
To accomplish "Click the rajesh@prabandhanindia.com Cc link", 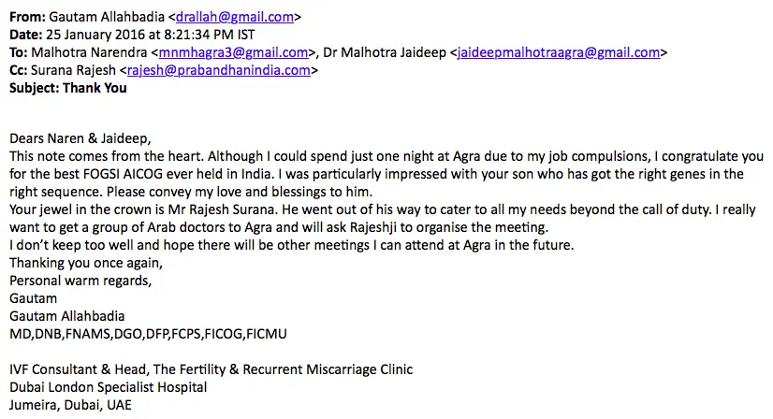I will pos(219,70).
